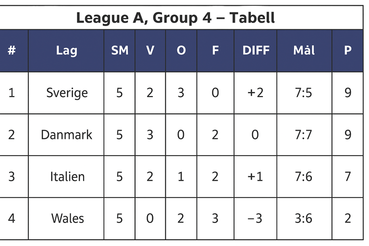The width and height of the screenshot is (369, 246).
Task: Click Italien's +1 goal difference cell
Action: point(256,176)
